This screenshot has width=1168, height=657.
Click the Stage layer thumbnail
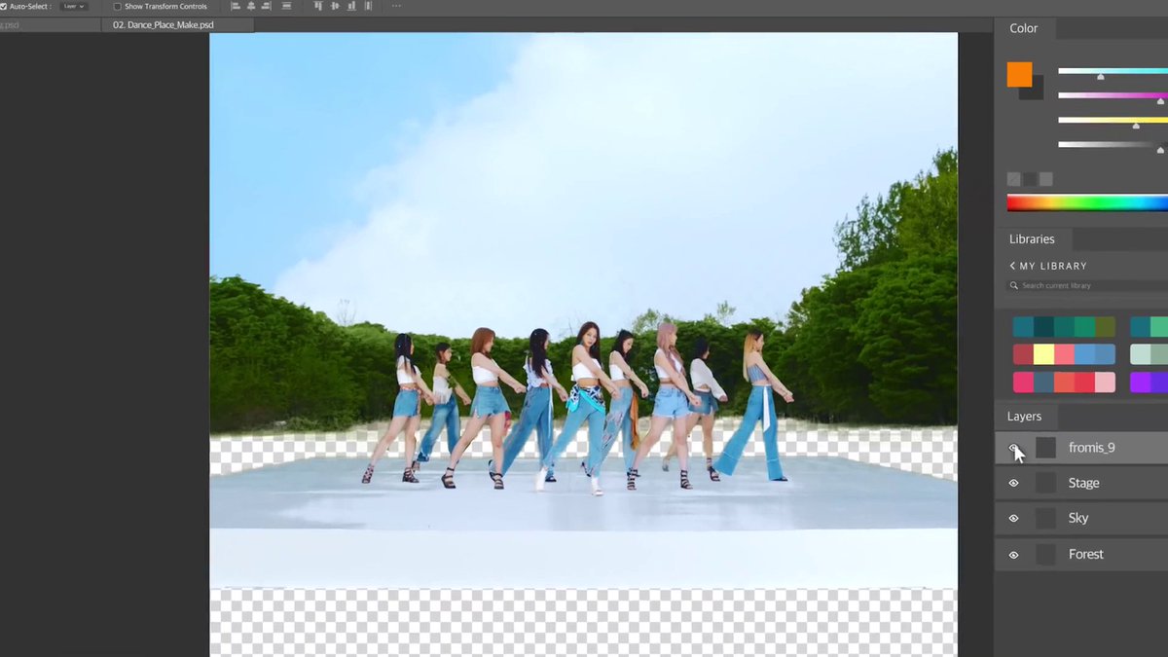click(x=1045, y=483)
